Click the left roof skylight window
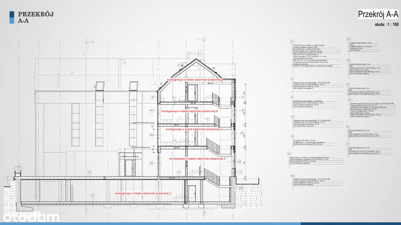Viewport: 401px width, 225px height. pos(100,85)
